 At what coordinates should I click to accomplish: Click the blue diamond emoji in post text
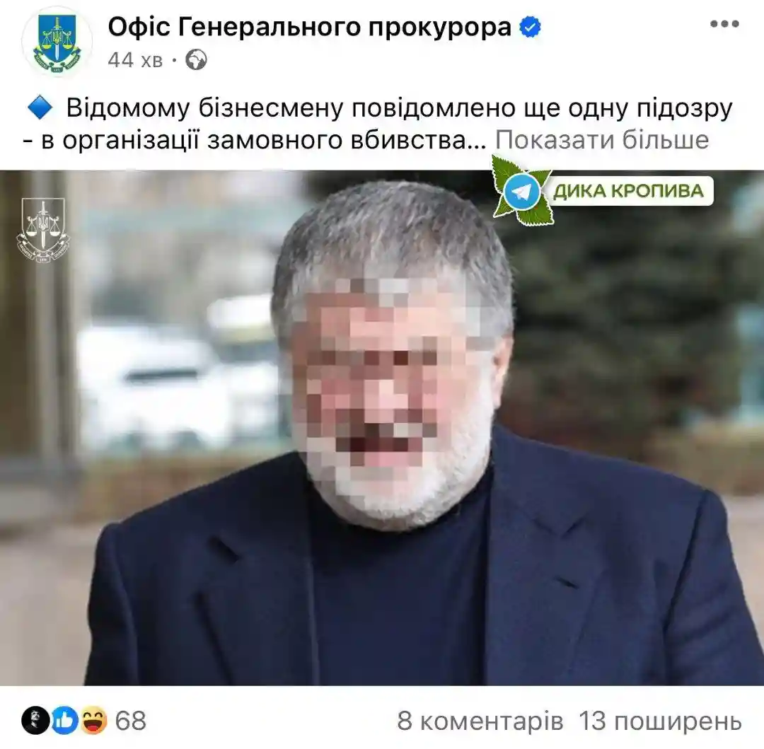coord(40,108)
